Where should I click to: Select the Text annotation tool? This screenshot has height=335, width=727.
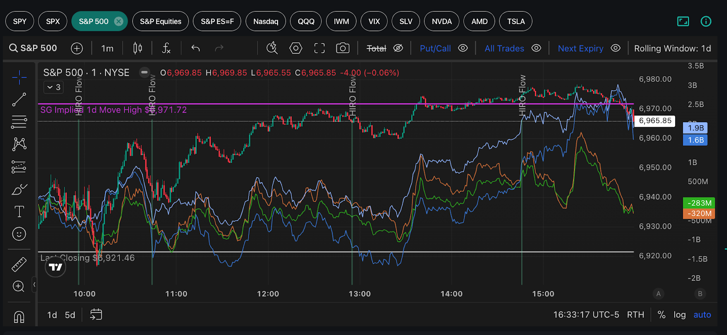click(x=19, y=212)
